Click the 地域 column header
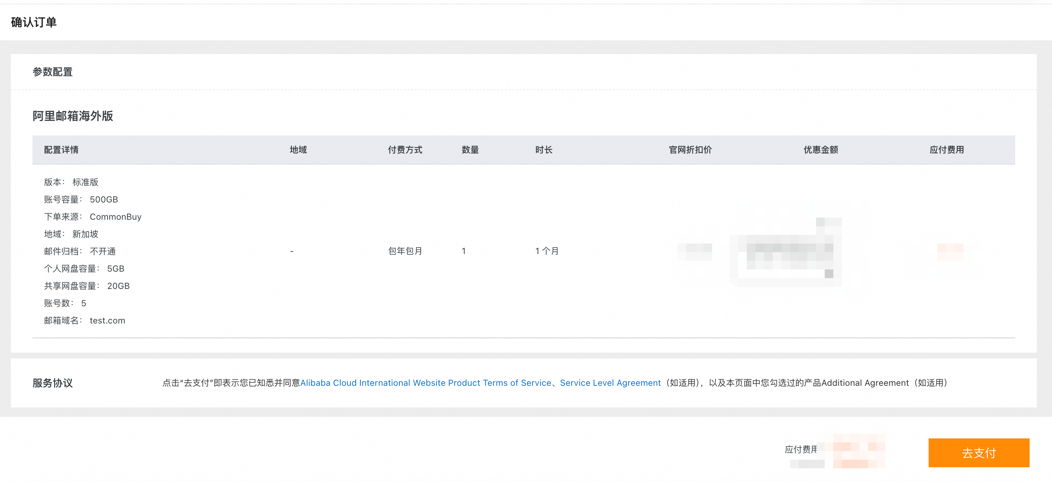The height and width of the screenshot is (482, 1052). click(x=298, y=149)
